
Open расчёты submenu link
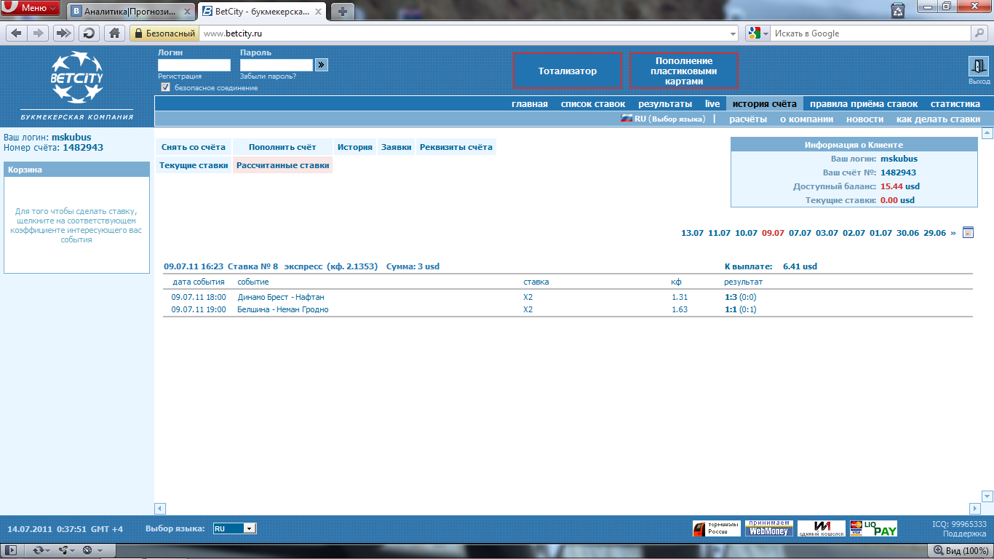[748, 119]
